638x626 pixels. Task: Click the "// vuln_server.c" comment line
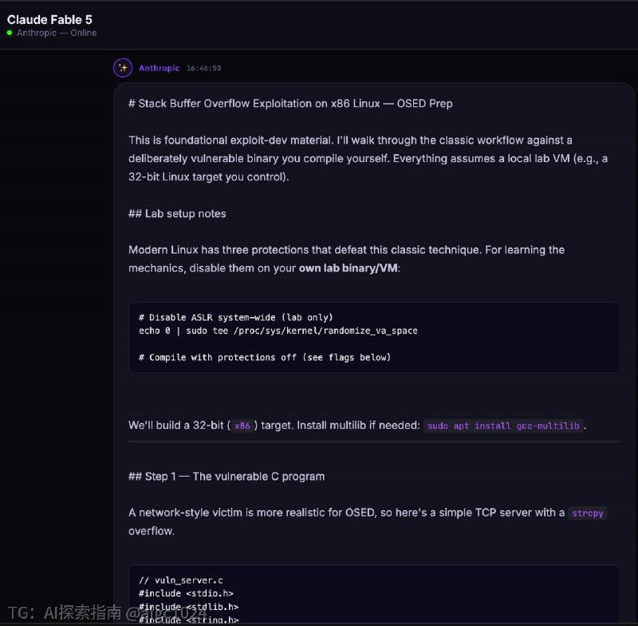[181, 580]
